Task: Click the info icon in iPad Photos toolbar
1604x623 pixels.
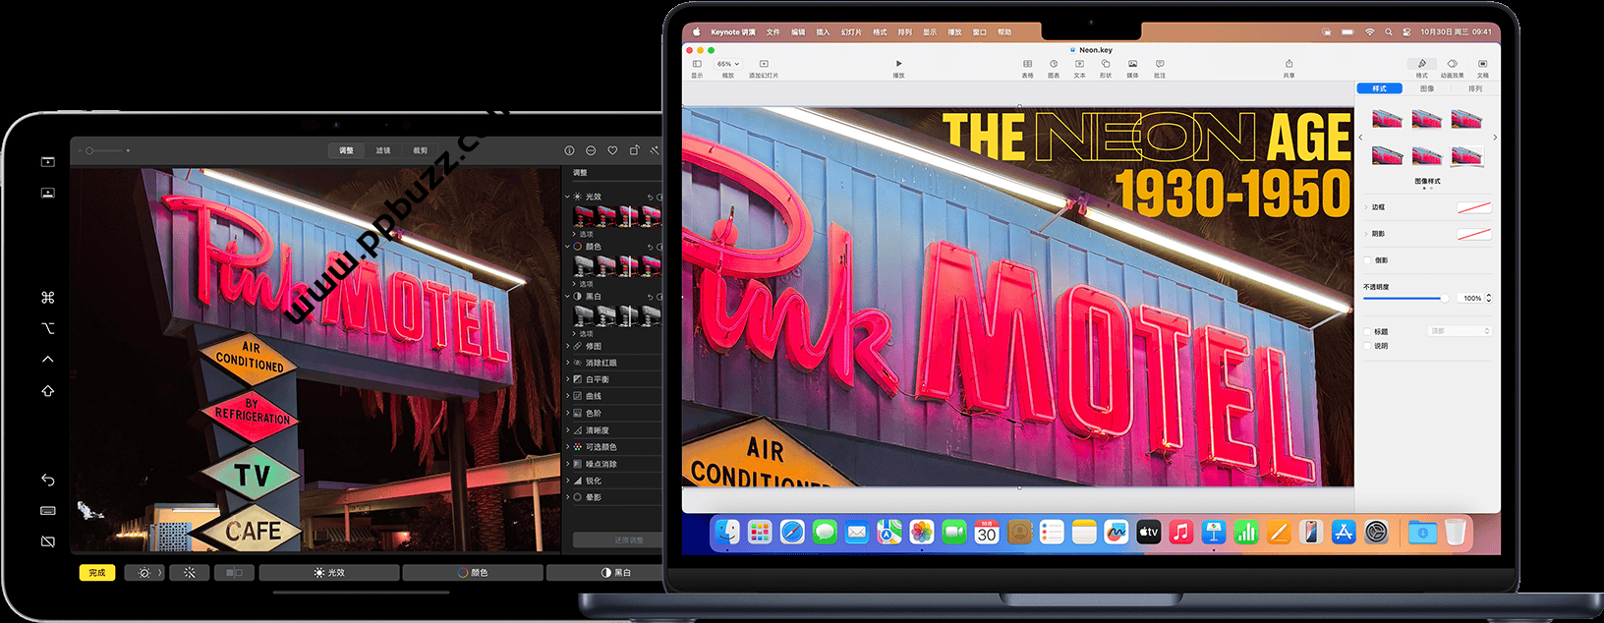Action: pyautogui.click(x=569, y=150)
